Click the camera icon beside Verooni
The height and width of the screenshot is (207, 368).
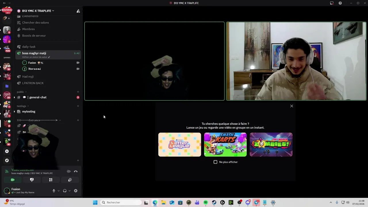coord(78,69)
